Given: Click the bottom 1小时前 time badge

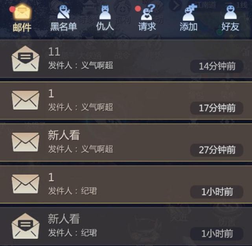Looking at the screenshot, I should [x=217, y=234].
